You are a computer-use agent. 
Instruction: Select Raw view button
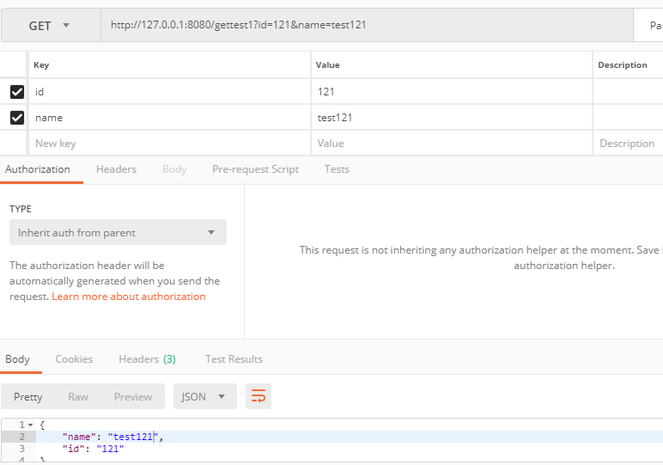78,396
